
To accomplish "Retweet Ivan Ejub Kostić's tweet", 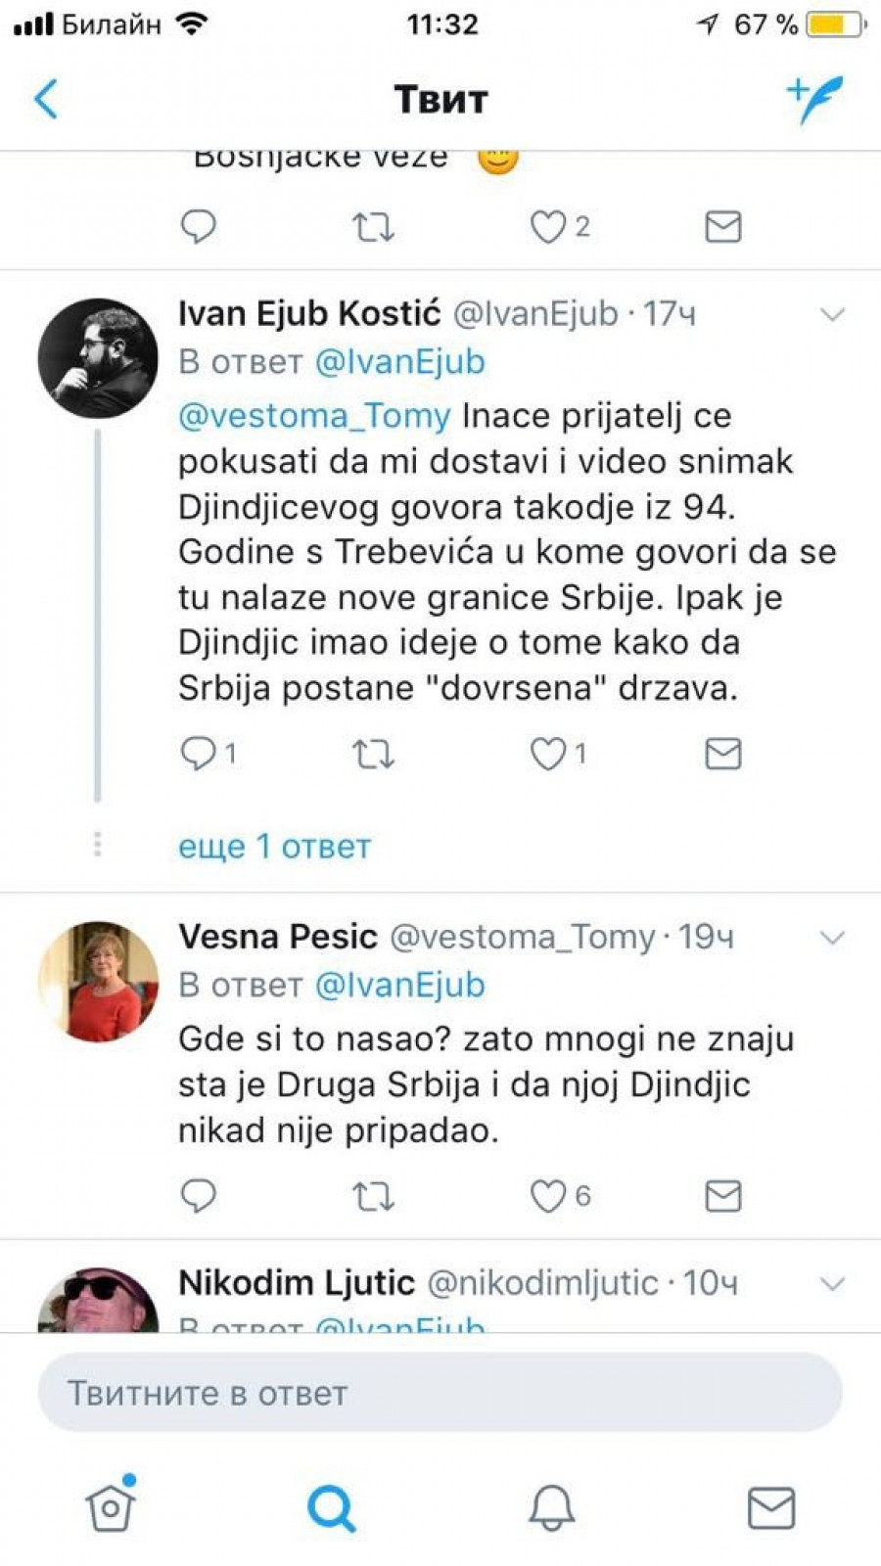I will point(373,754).
